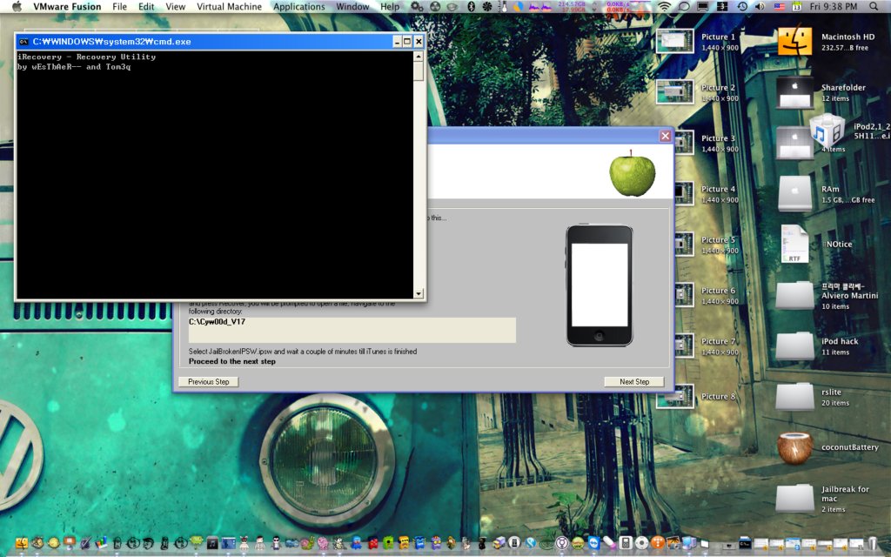The image size is (891, 557).
Task: Select the iPod2,1_2 5H11 ipsw file icon
Action: click(x=827, y=131)
